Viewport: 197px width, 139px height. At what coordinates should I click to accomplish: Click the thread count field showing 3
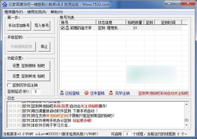[x=127, y=134]
